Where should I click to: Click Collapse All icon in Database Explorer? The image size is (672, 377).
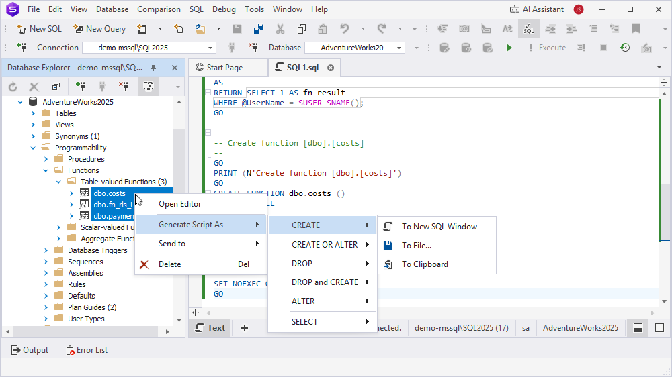56,87
